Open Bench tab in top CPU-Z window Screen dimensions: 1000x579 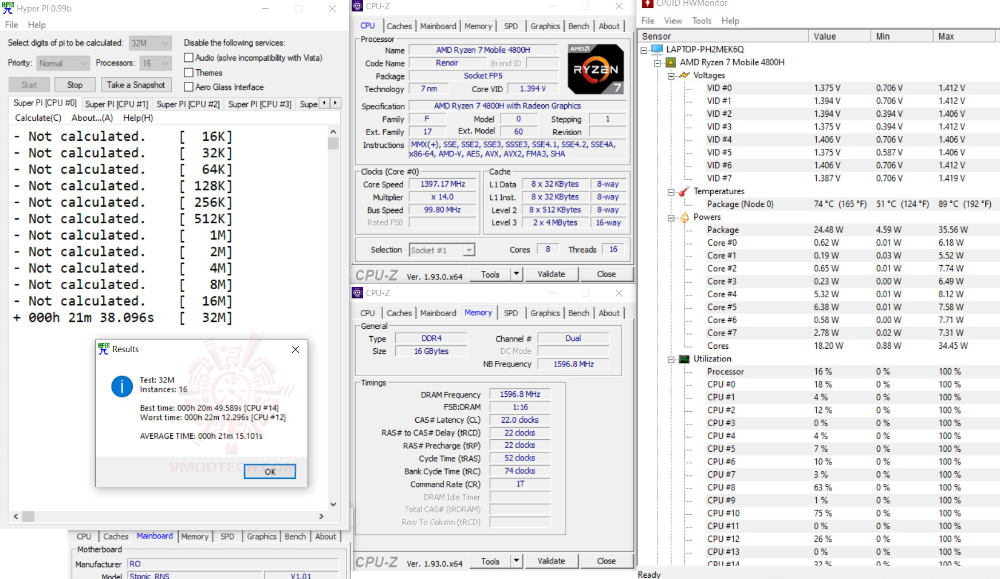click(578, 26)
